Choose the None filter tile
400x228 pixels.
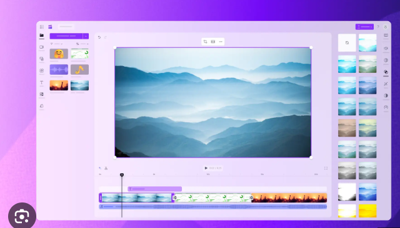[x=347, y=43]
